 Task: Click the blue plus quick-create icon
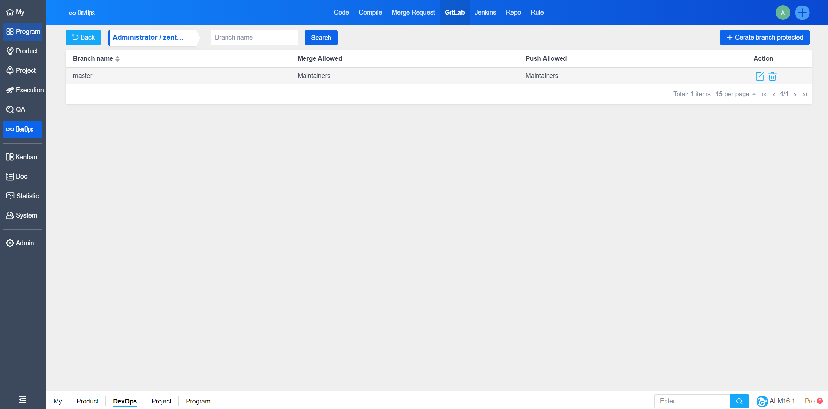[802, 13]
